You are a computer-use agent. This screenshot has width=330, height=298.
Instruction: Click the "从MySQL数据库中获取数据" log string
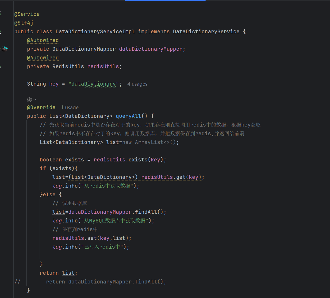pyautogui.click(x=114, y=221)
